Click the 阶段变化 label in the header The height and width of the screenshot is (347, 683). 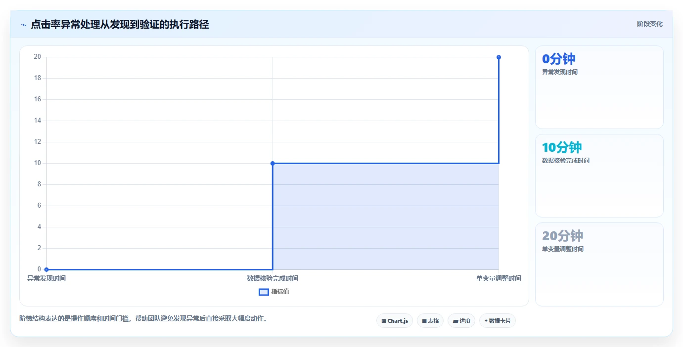click(x=649, y=24)
